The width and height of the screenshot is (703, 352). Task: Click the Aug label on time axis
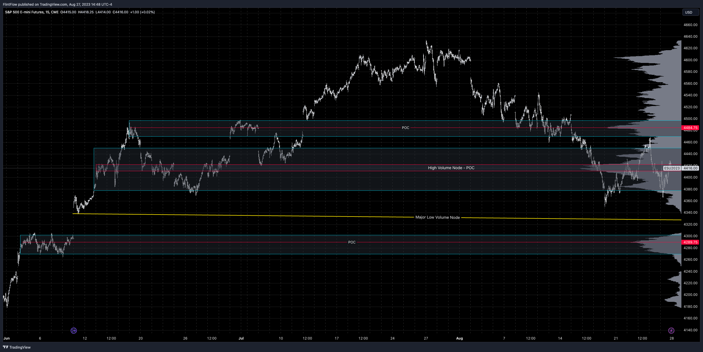pyautogui.click(x=459, y=338)
